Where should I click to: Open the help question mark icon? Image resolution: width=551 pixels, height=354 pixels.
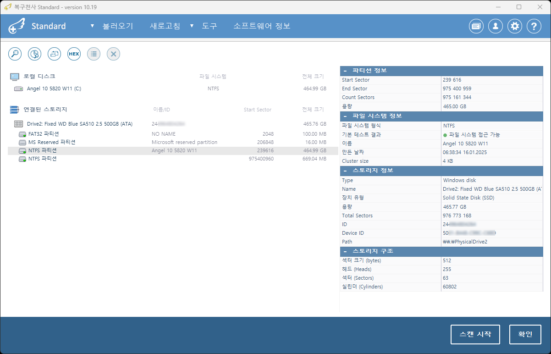534,26
